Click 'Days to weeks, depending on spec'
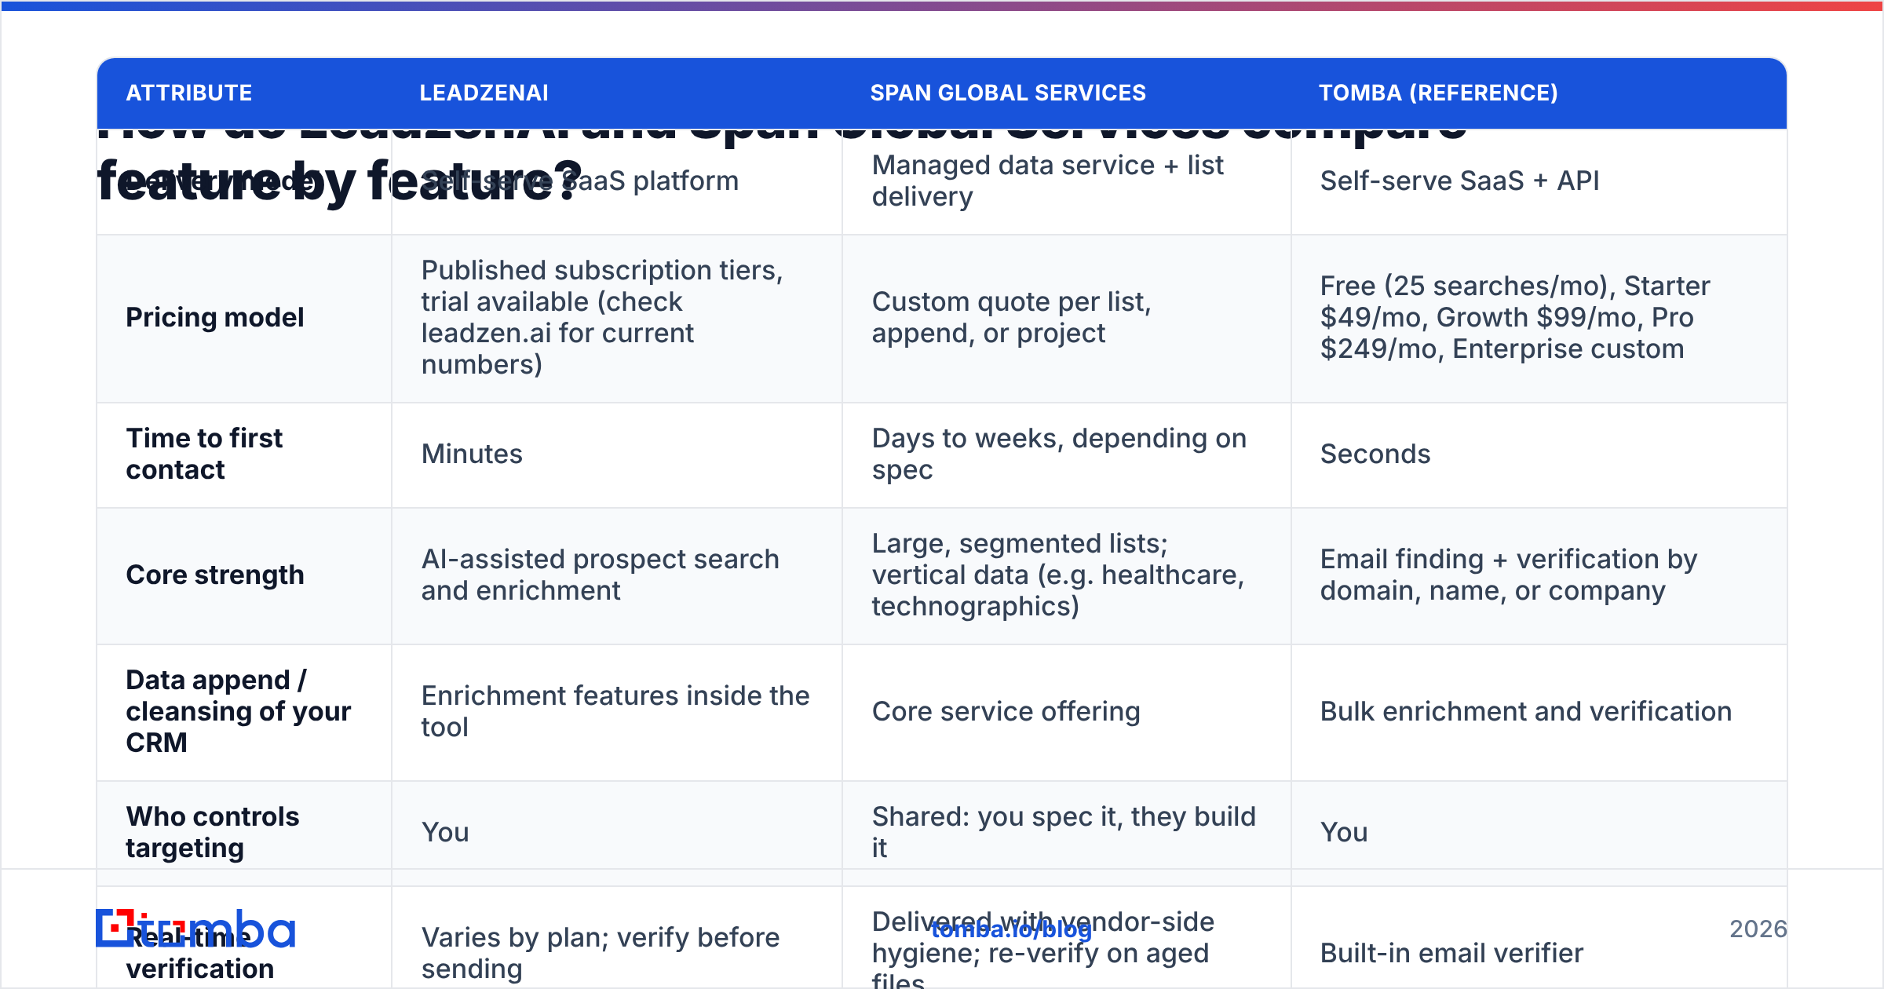 click(1059, 454)
